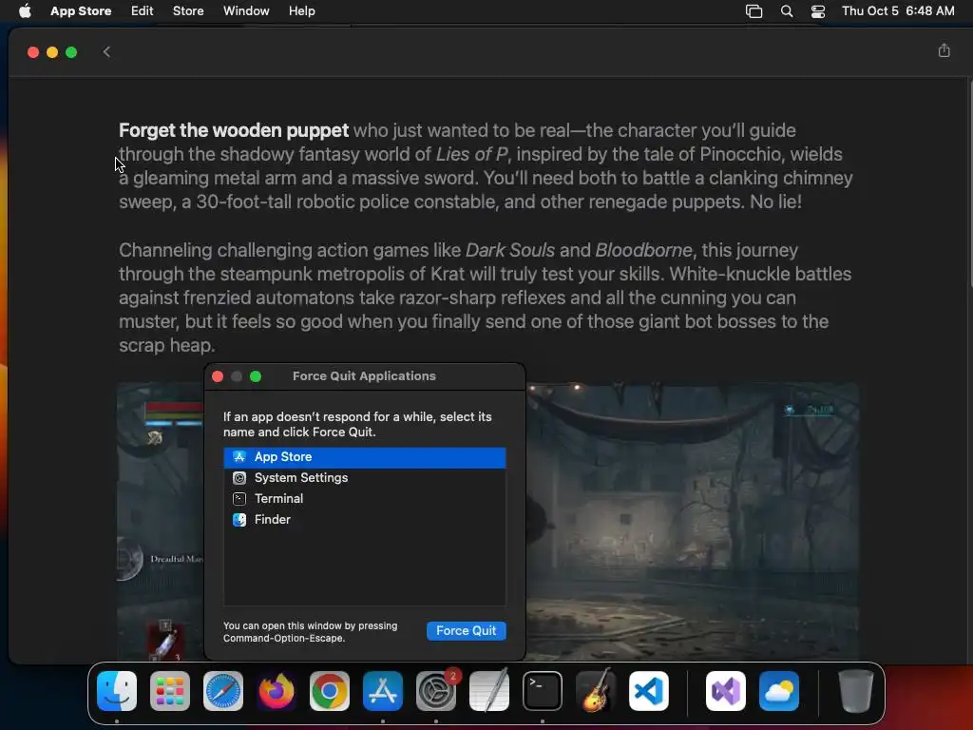This screenshot has width=973, height=730.
Task: Open Launchpad from the Dock
Action: pyautogui.click(x=170, y=691)
